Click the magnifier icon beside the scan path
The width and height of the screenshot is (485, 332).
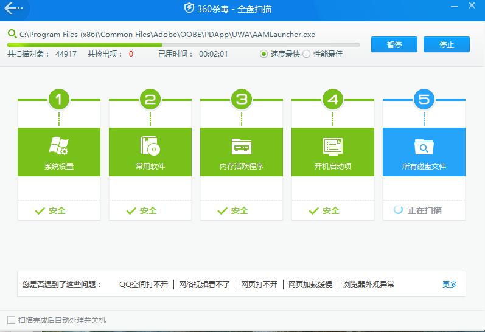pyautogui.click(x=12, y=33)
